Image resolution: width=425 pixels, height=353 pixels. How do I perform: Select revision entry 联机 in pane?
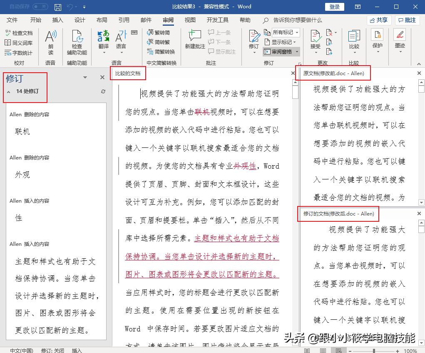[x=22, y=132]
